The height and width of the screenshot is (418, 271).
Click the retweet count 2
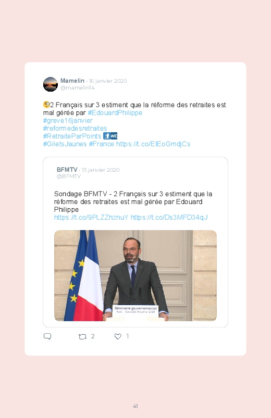(93, 336)
